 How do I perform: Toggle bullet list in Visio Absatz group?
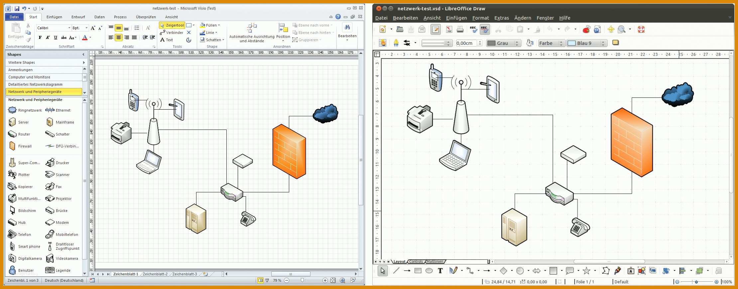pyautogui.click(x=137, y=28)
